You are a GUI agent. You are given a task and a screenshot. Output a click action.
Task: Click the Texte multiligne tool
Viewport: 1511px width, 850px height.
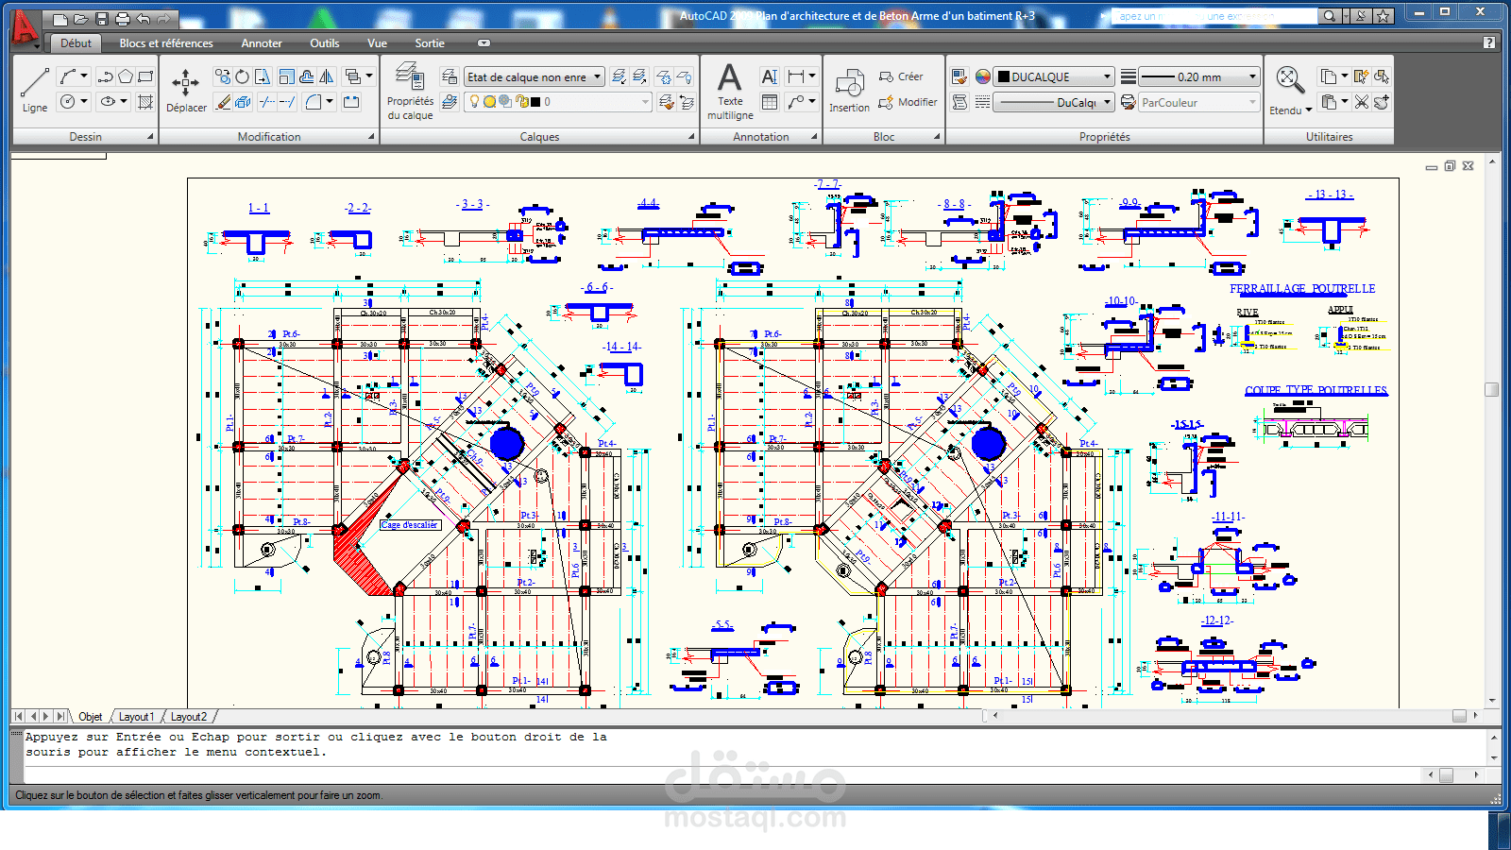pyautogui.click(x=730, y=91)
